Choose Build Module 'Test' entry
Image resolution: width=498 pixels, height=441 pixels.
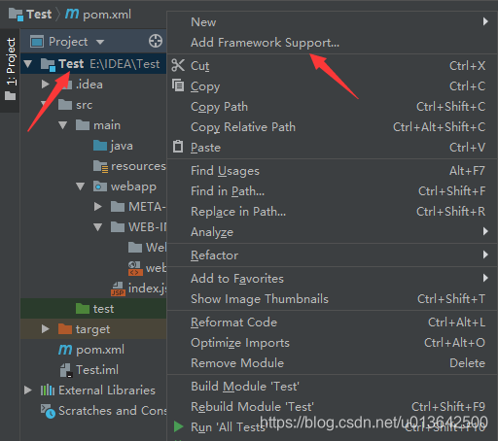pyautogui.click(x=332, y=387)
